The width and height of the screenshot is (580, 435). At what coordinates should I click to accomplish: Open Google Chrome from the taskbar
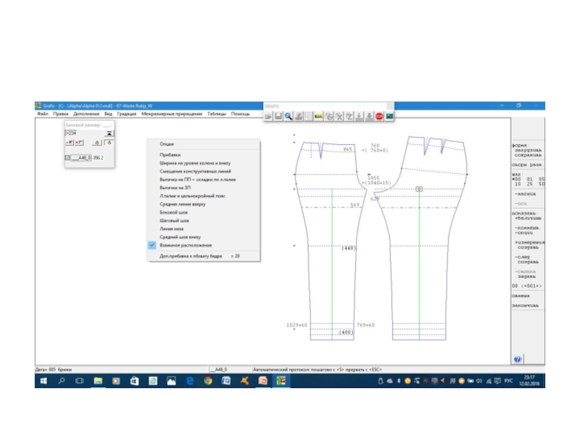pyautogui.click(x=207, y=381)
